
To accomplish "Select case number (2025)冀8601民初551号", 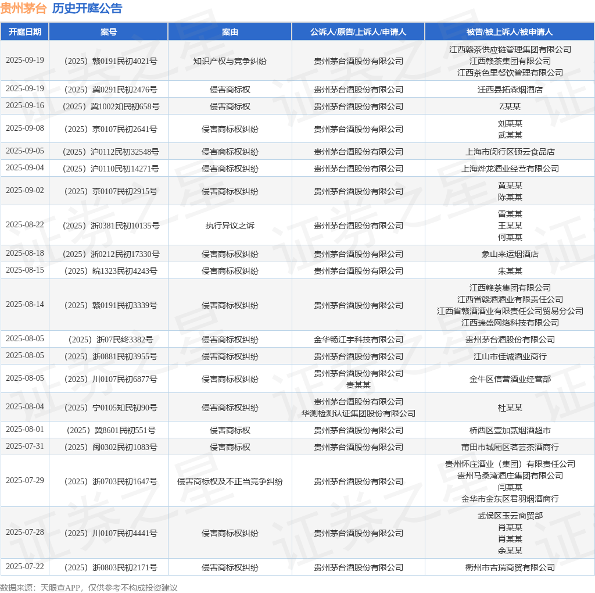I will point(111,431).
